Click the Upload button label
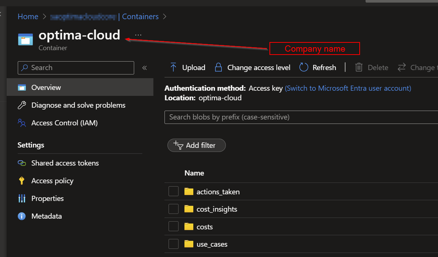The image size is (438, 257). tap(194, 67)
